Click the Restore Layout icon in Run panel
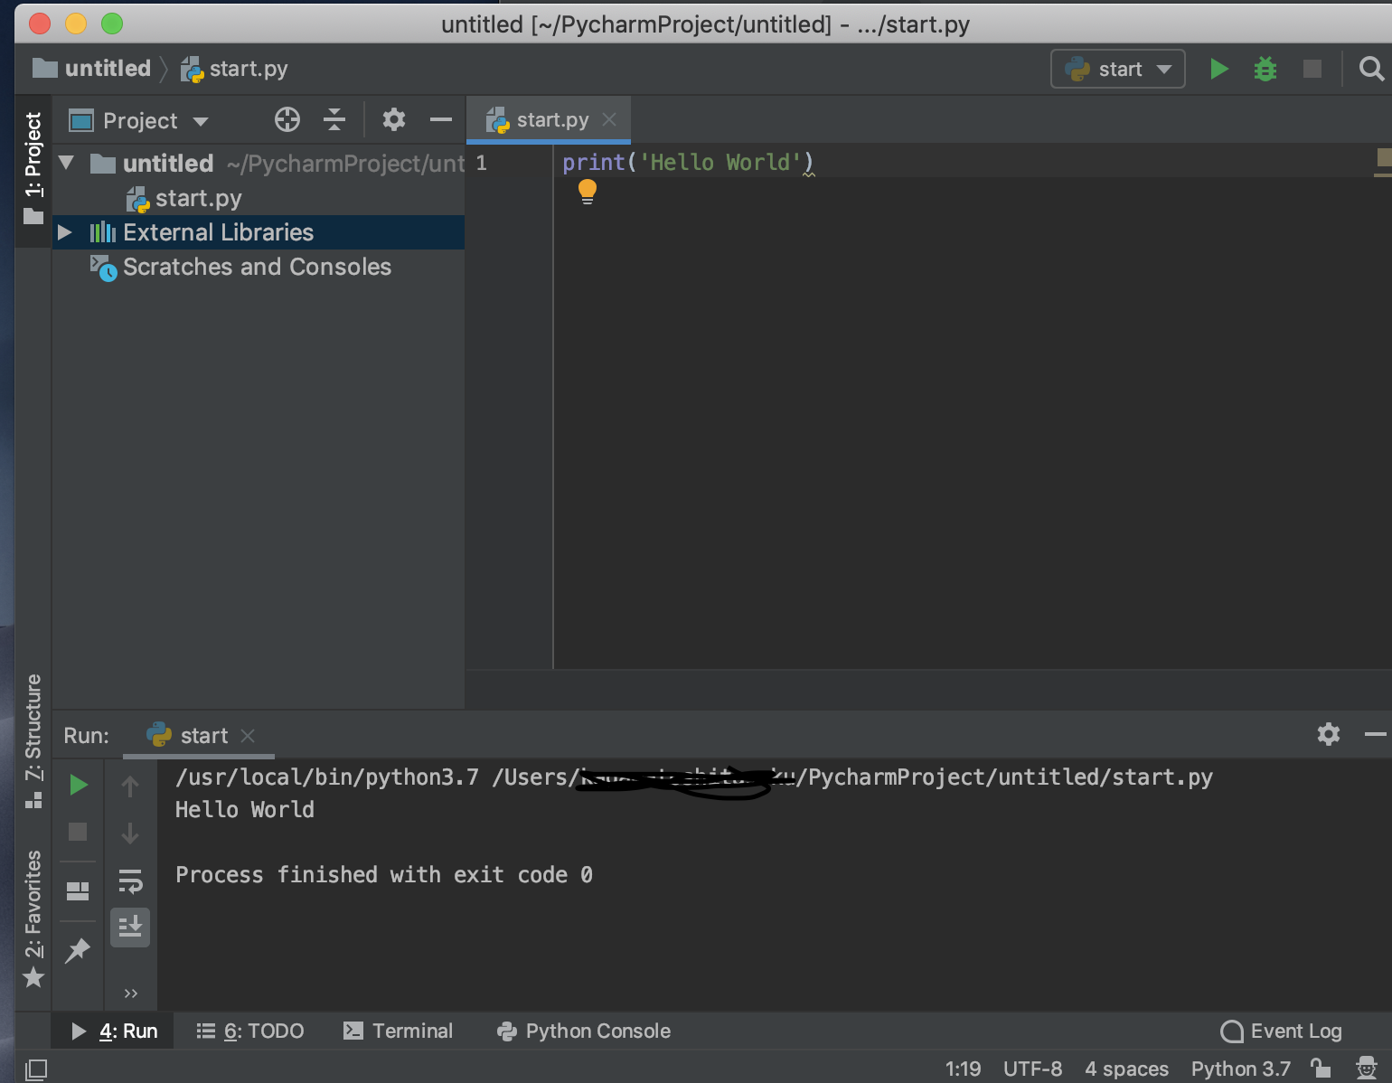Viewport: 1392px width, 1083px height. [79, 891]
